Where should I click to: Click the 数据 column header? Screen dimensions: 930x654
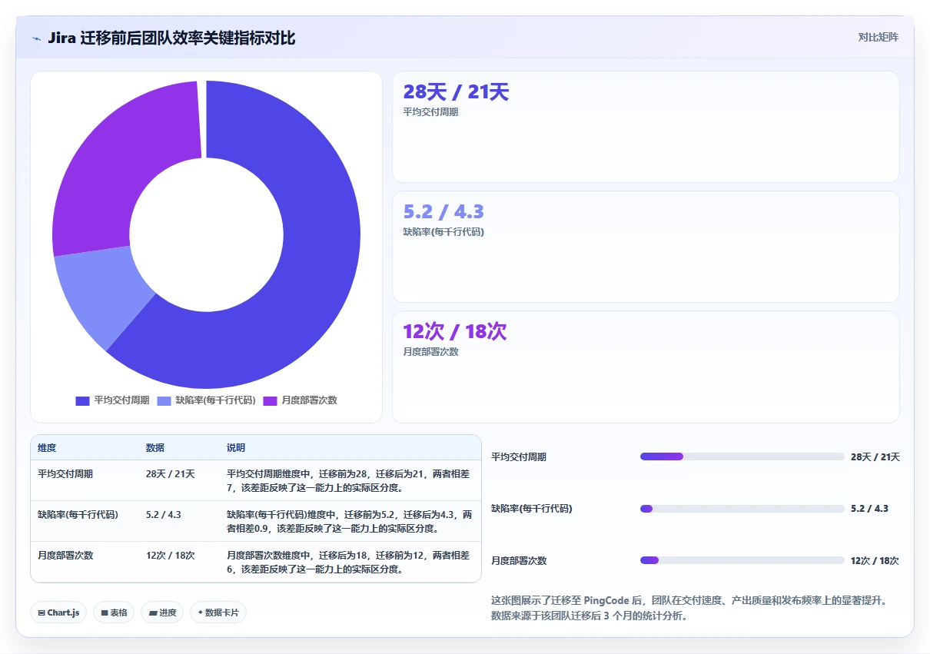(x=155, y=448)
